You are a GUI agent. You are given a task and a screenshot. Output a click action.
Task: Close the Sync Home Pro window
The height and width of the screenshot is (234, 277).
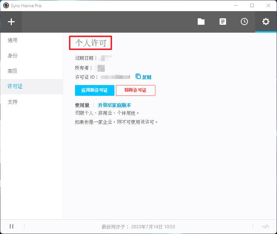pos(268,5)
